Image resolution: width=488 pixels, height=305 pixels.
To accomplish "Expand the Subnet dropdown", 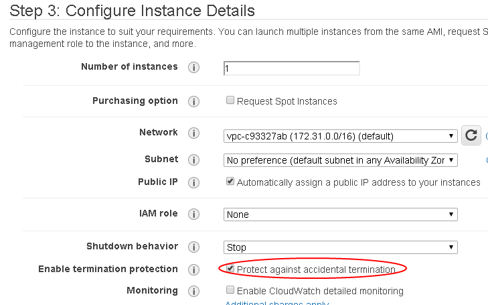I will coord(341,160).
